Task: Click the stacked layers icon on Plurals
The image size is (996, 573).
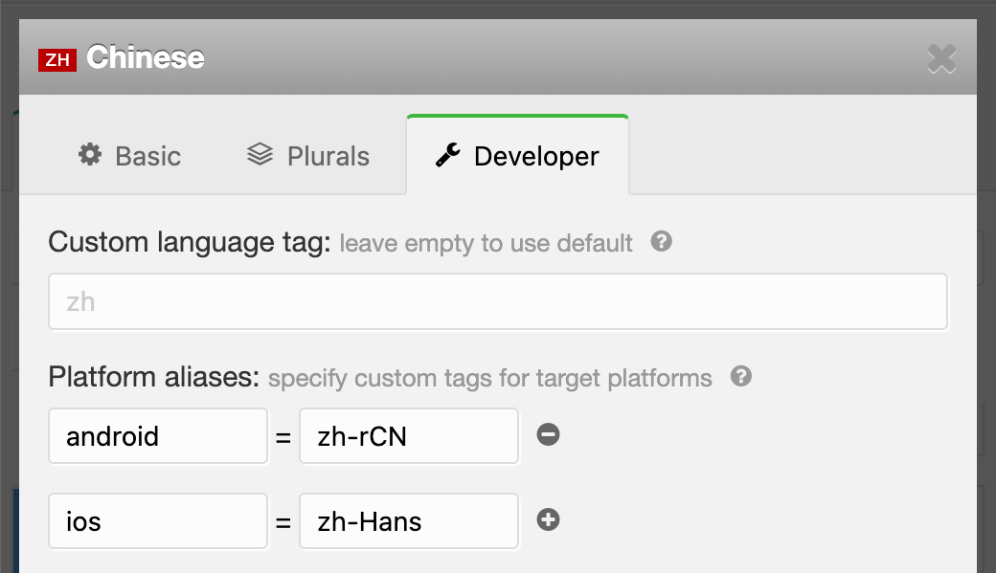Action: point(260,155)
